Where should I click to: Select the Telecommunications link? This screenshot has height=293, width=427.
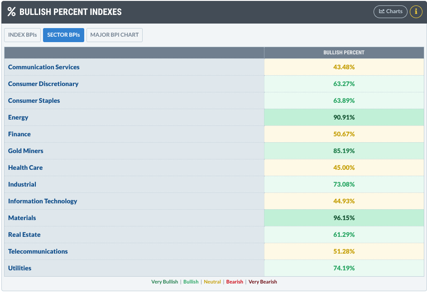click(x=38, y=251)
